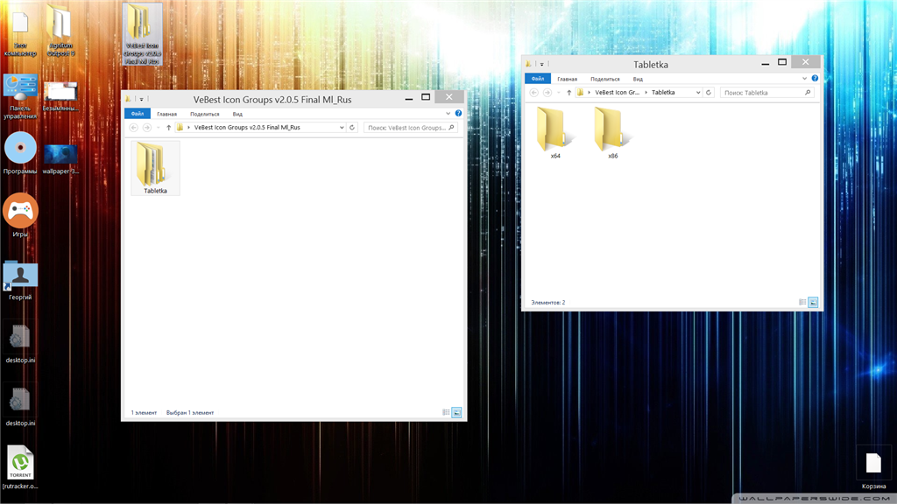Open Поделиться tab in VeBest window
The width and height of the screenshot is (897, 504).
click(x=205, y=114)
